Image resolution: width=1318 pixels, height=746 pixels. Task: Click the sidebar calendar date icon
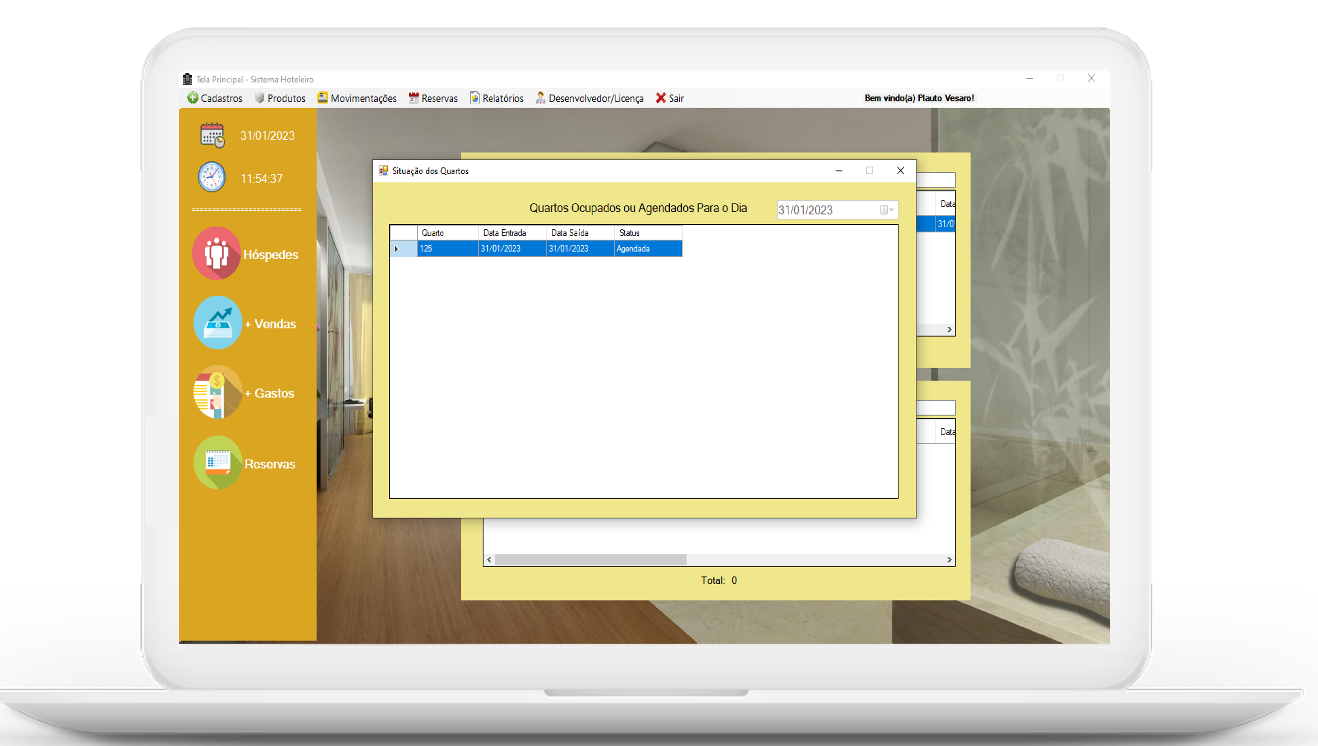[212, 135]
